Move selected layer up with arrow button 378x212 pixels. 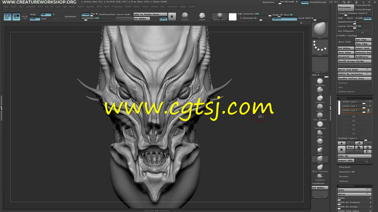coord(341,143)
